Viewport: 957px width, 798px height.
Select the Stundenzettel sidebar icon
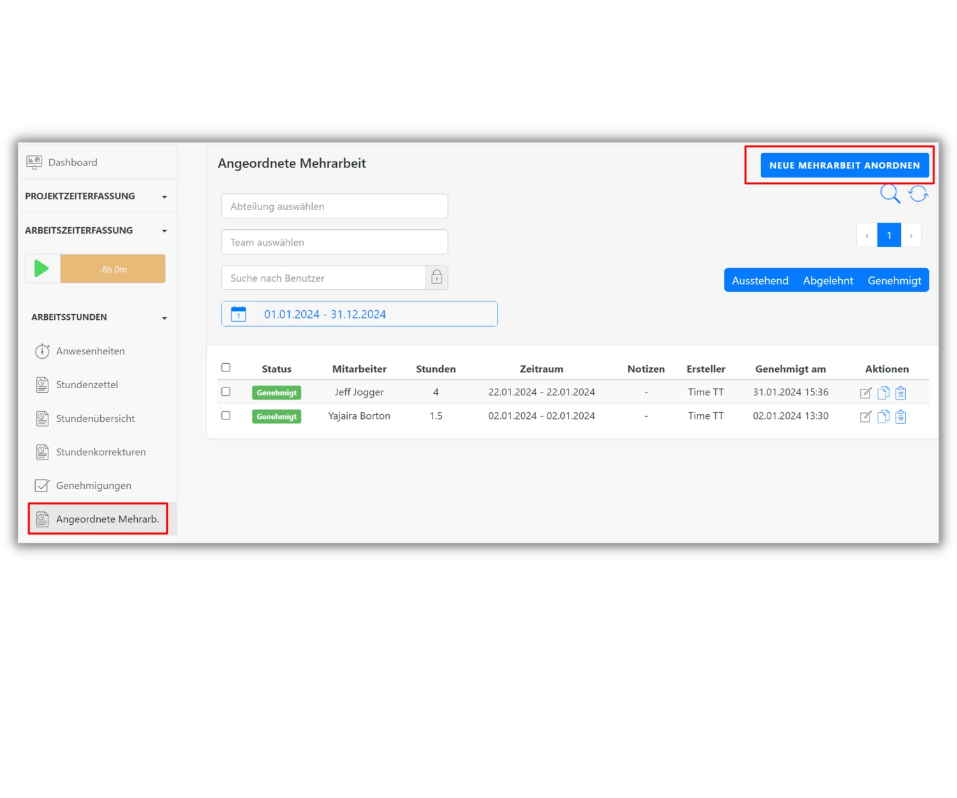pos(42,384)
